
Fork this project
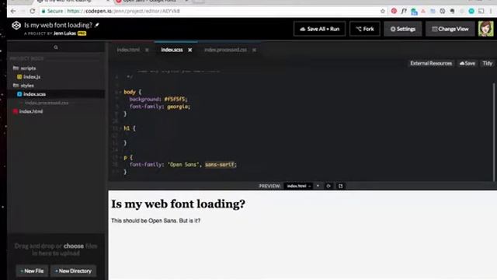tap(365, 29)
